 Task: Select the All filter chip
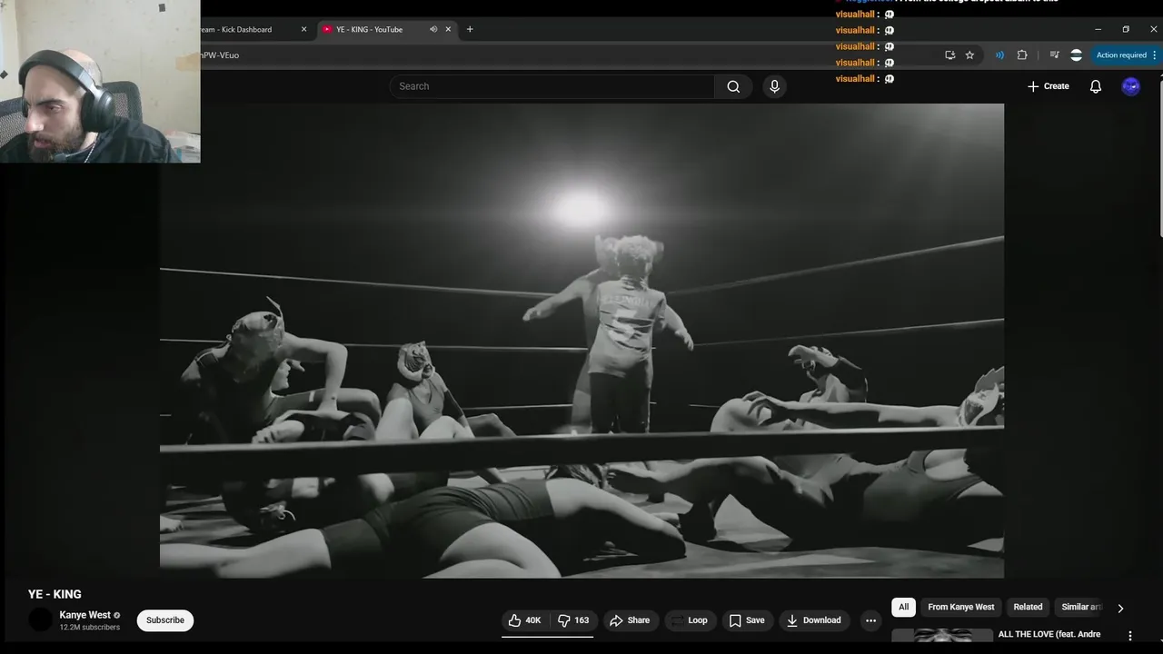[x=903, y=607]
